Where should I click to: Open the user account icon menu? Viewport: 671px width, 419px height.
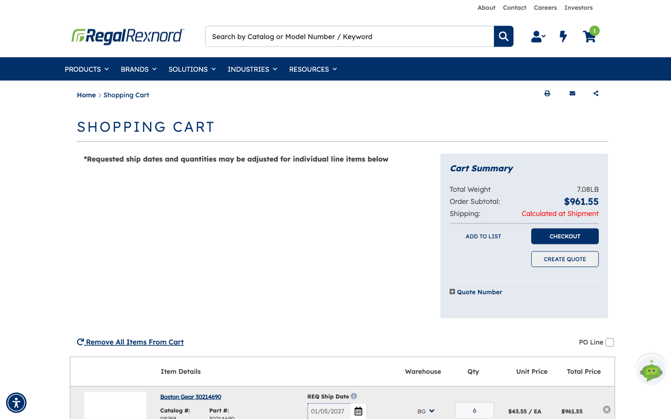(538, 36)
